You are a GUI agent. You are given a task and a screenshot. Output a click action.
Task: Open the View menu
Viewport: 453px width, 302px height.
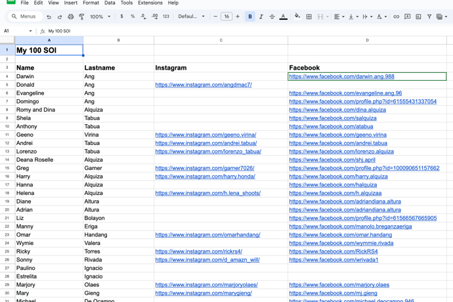53,3
